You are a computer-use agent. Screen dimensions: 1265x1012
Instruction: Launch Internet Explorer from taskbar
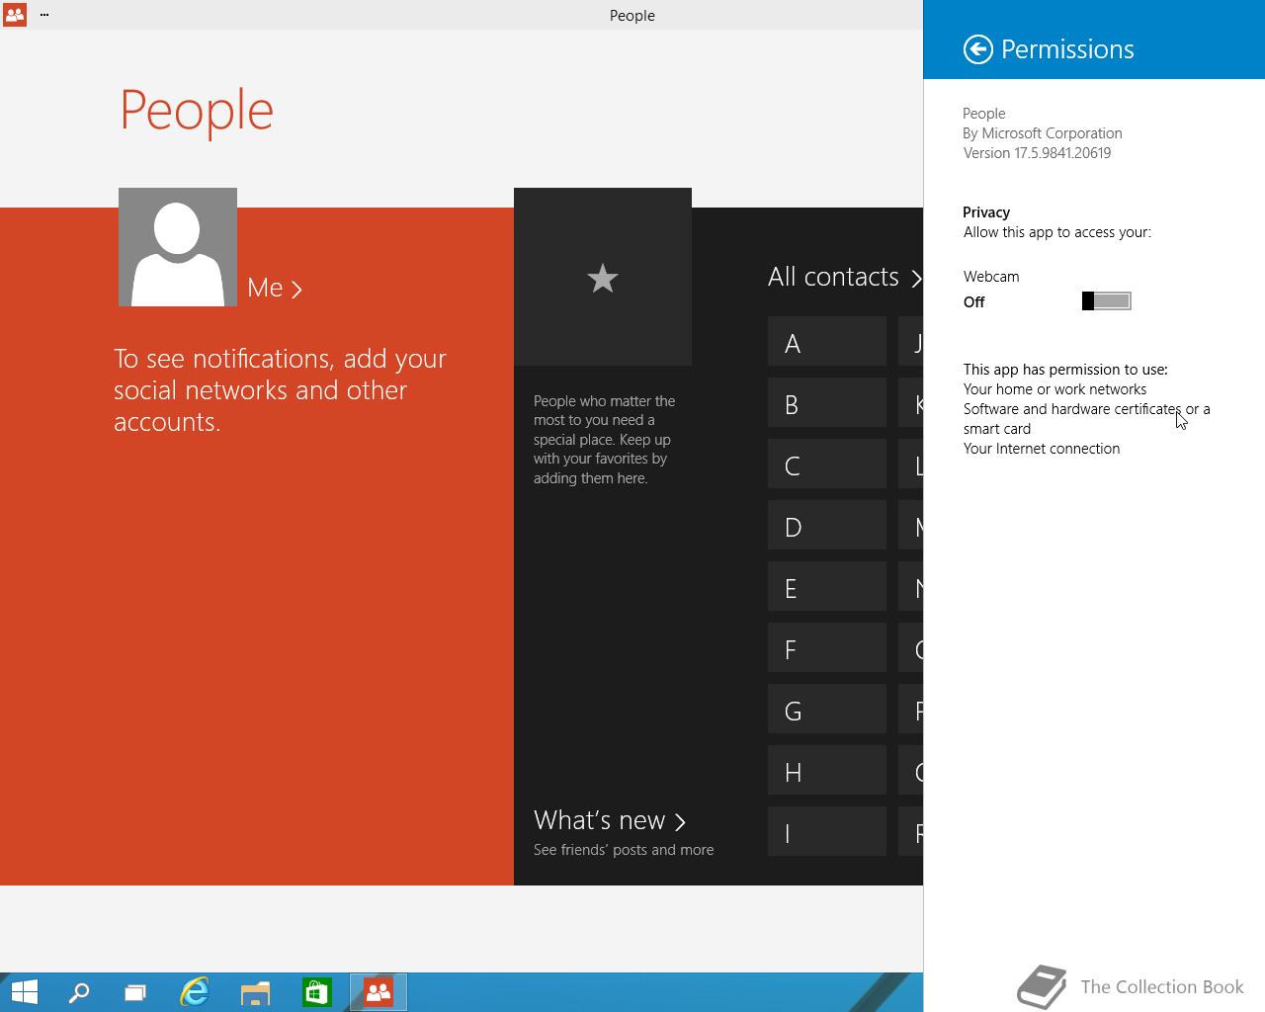point(195,992)
